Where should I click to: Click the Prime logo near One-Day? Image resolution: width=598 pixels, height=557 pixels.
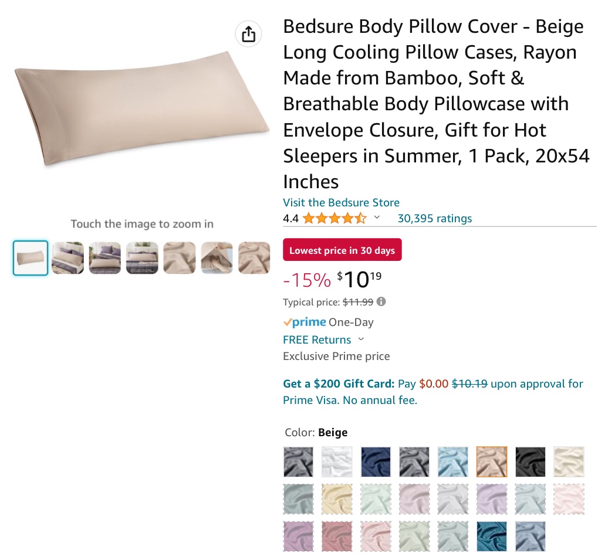305,322
